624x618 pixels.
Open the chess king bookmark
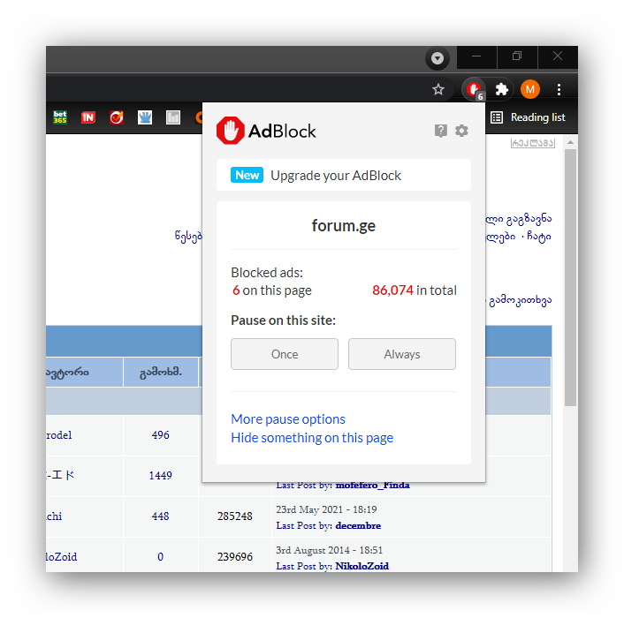coord(144,117)
